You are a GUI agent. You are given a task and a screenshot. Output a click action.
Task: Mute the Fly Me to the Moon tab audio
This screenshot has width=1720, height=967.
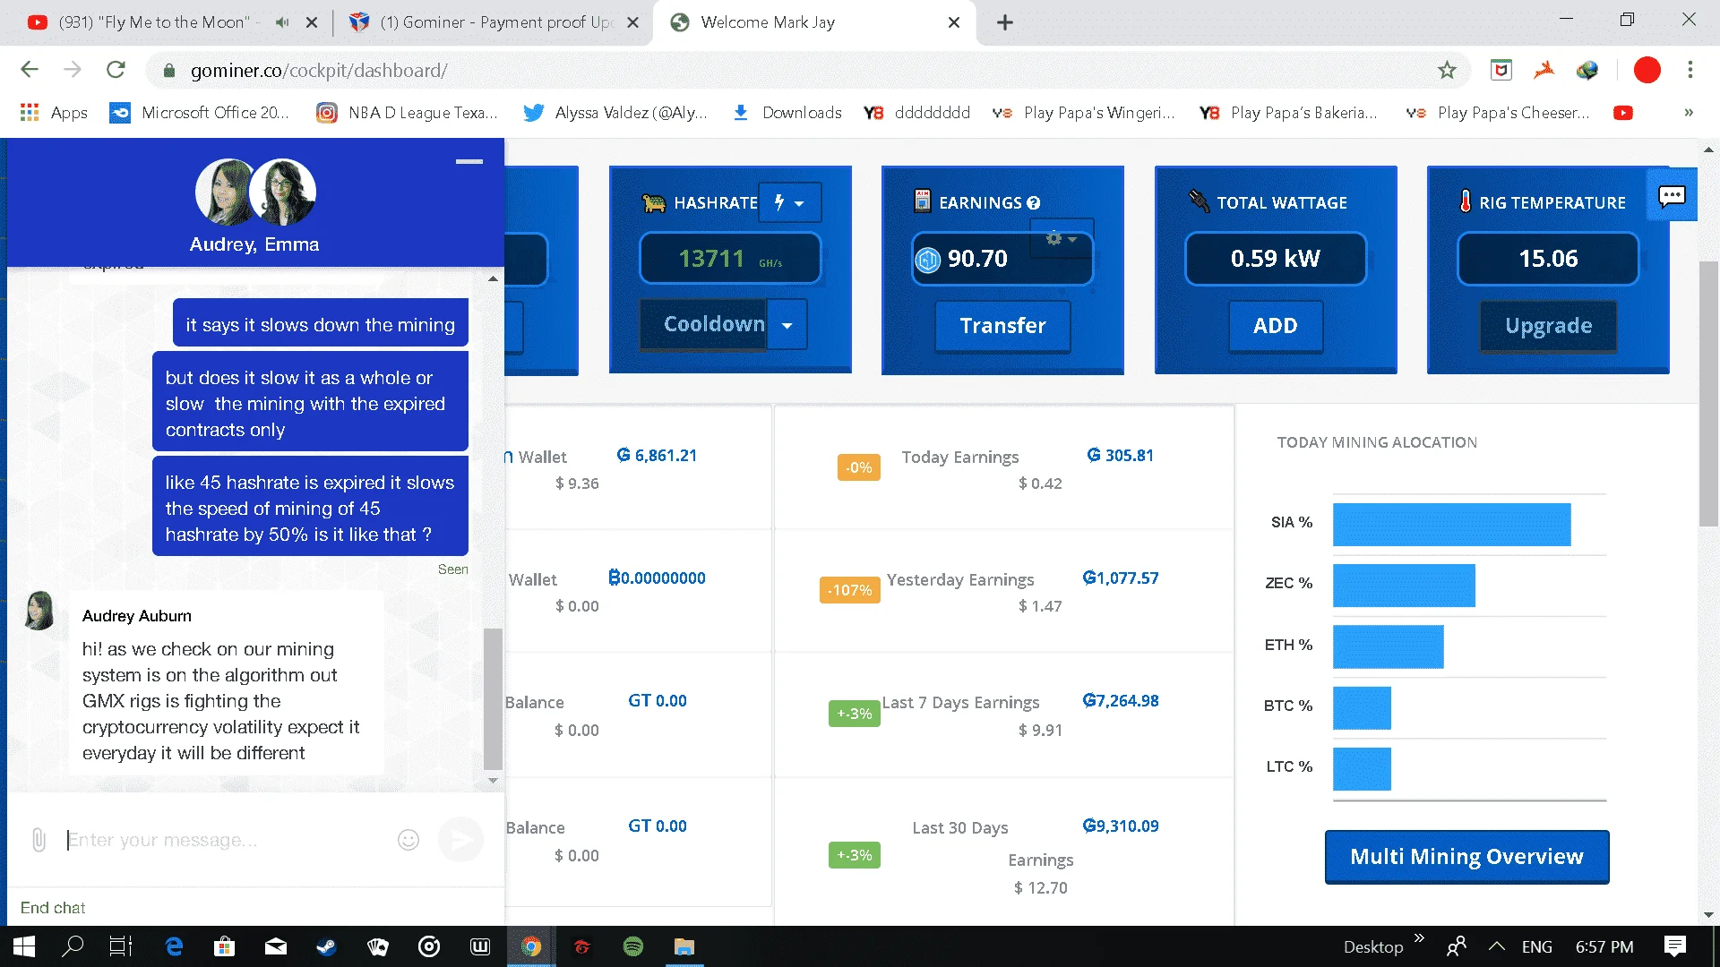point(282,22)
